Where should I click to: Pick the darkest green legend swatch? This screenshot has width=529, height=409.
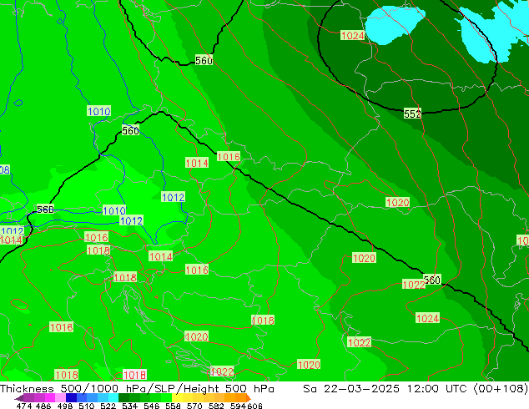click(123, 398)
